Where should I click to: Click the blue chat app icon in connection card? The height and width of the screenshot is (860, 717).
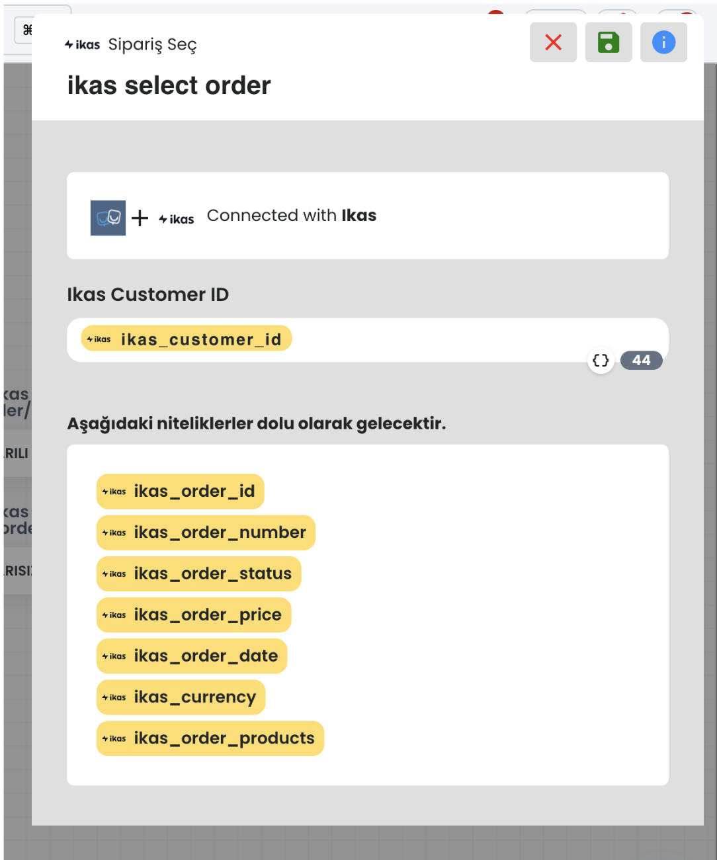pyautogui.click(x=108, y=218)
